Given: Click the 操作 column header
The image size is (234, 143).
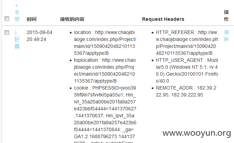Looking at the screenshot, I should point(226,16).
